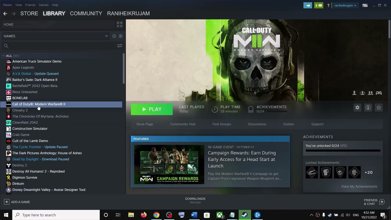Show recent games clock icon
This screenshot has width=391, height=220.
point(114,36)
